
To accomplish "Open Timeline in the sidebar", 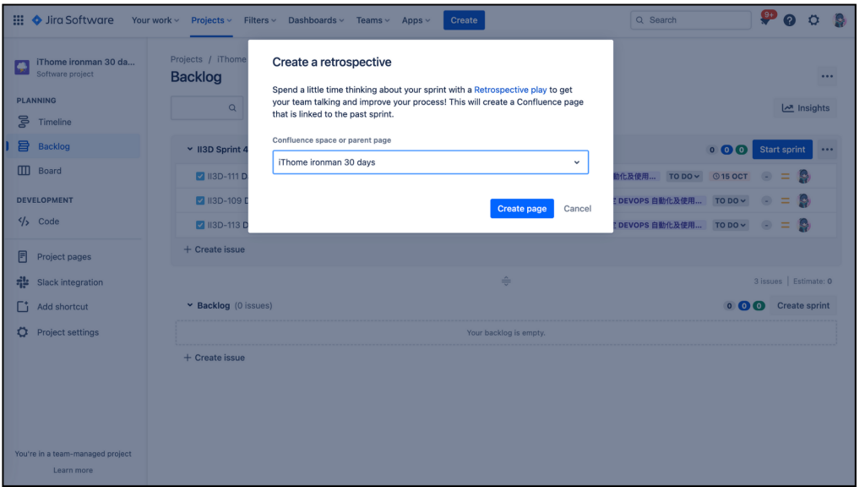I will pyautogui.click(x=73, y=122).
